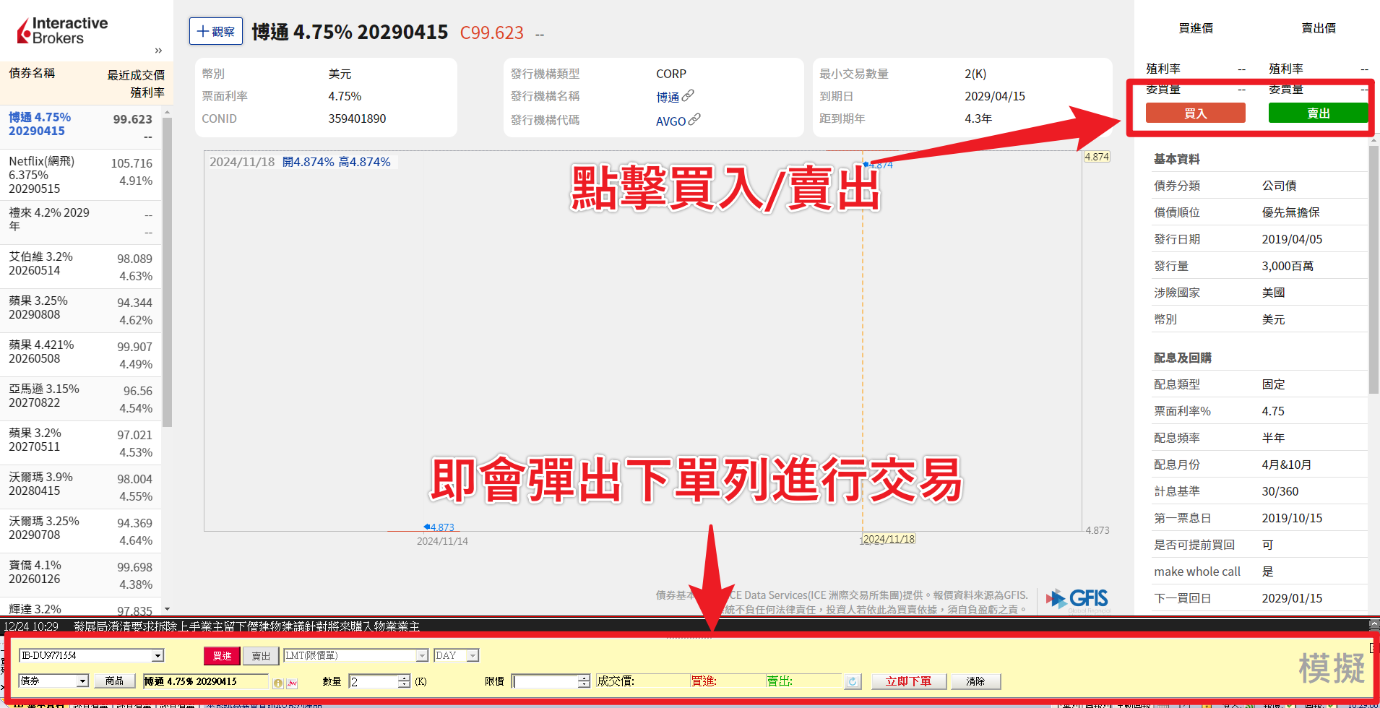Image resolution: width=1380 pixels, height=708 pixels.
Task: Click bond list scrollbar down arrow
Action: [x=167, y=609]
